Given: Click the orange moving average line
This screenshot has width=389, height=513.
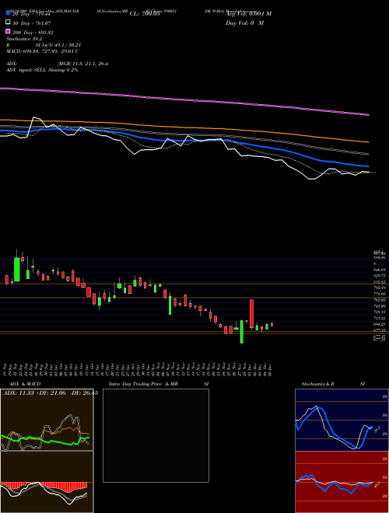Looking at the screenshot, I should pos(184,126).
